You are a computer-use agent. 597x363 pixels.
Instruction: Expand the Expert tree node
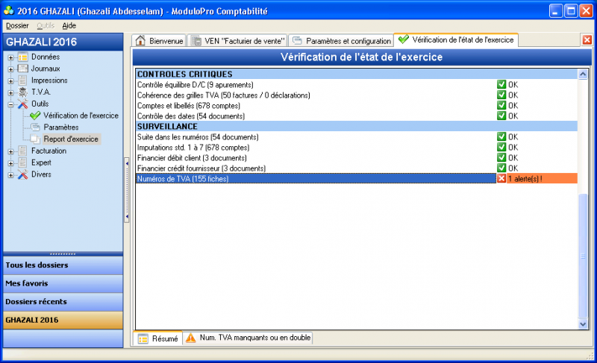pyautogui.click(x=10, y=164)
